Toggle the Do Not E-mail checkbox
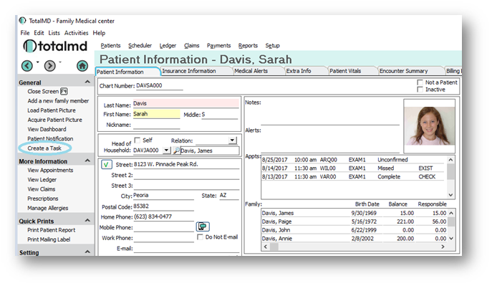492x286 pixels. point(200,237)
